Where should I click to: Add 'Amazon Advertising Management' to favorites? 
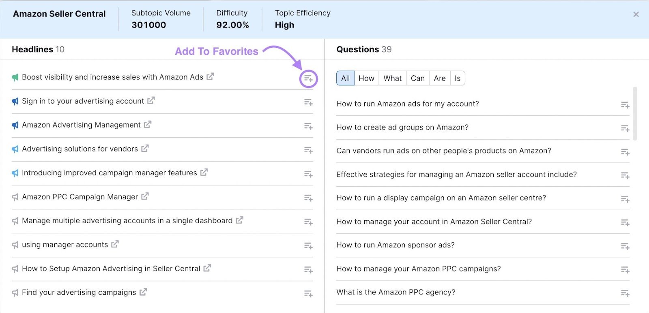tap(308, 126)
